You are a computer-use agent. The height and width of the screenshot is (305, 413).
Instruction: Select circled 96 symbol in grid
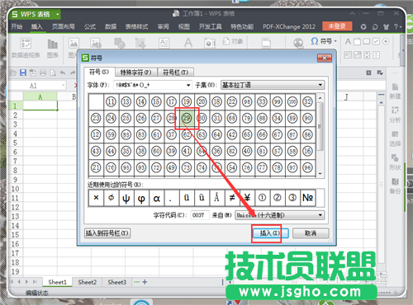pos(307,167)
